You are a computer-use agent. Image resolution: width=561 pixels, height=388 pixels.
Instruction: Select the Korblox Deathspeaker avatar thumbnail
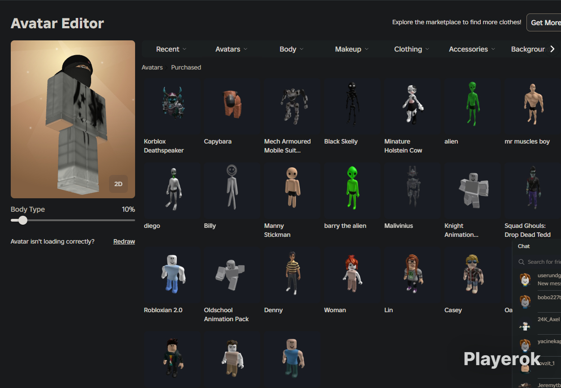point(172,106)
